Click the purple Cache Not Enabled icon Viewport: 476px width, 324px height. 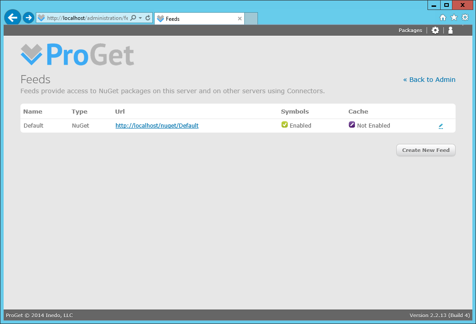point(352,124)
